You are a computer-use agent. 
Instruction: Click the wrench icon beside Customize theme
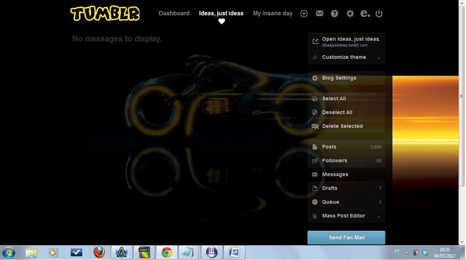click(x=315, y=57)
